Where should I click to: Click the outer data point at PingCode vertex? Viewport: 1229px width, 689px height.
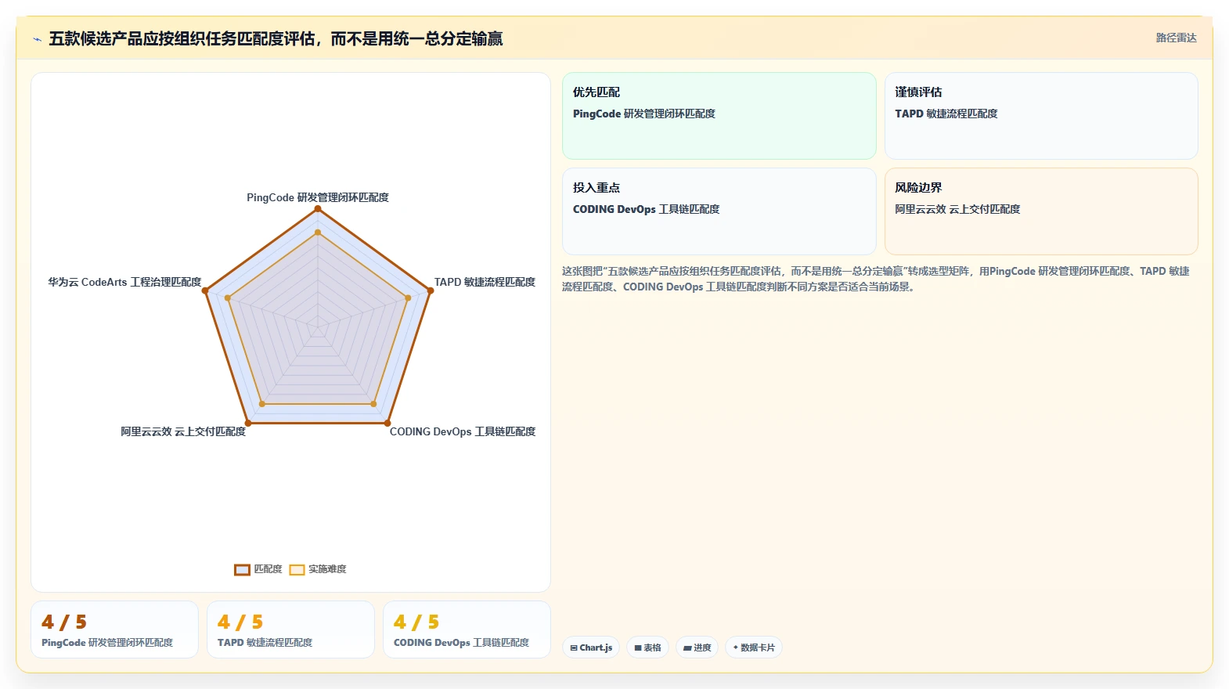[318, 208]
